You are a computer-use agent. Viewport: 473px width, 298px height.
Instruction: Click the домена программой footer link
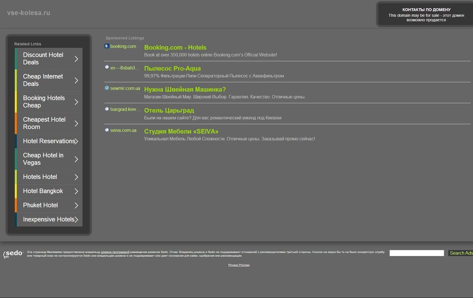pyautogui.click(x=115, y=252)
